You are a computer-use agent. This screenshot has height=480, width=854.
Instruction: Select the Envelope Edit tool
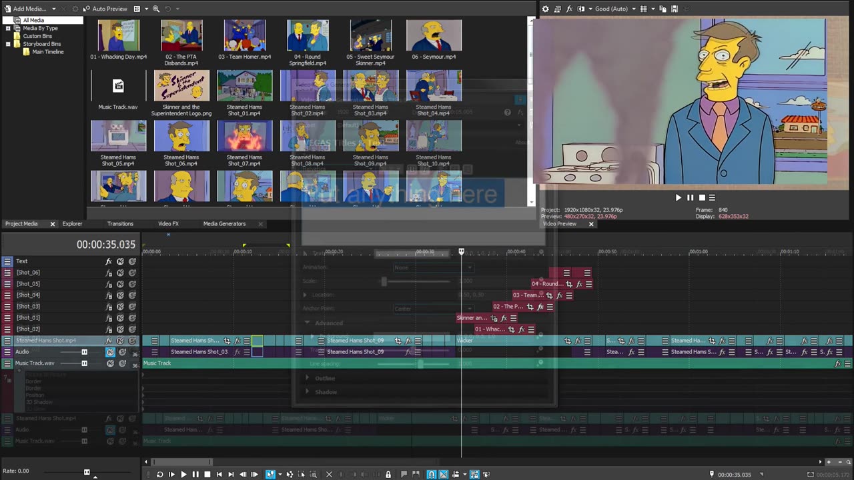290,475
